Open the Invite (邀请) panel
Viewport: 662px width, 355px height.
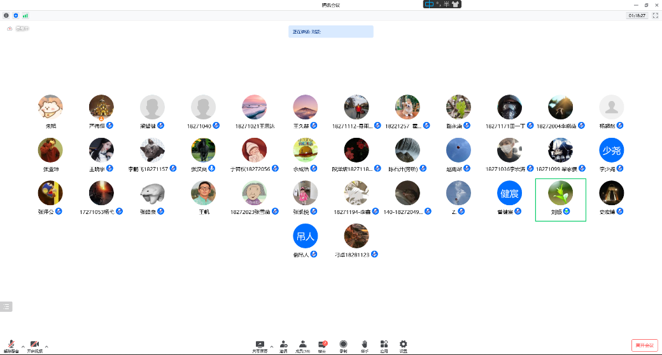[283, 345]
